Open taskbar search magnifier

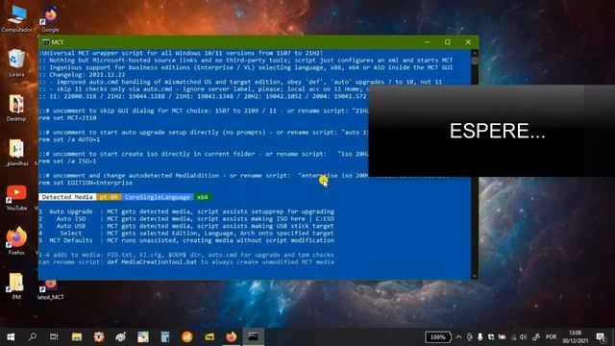(x=33, y=337)
